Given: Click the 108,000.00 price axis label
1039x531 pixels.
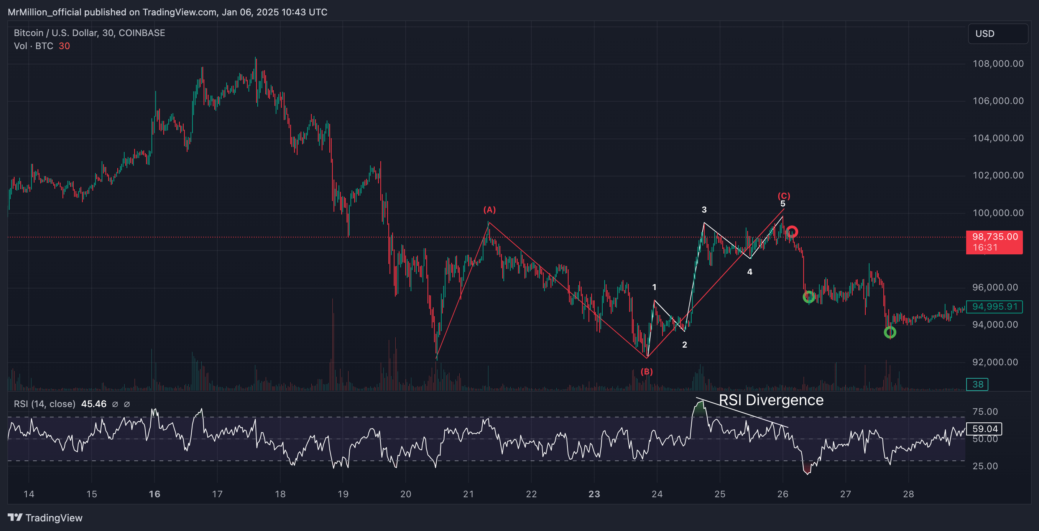Looking at the screenshot, I should (998, 63).
